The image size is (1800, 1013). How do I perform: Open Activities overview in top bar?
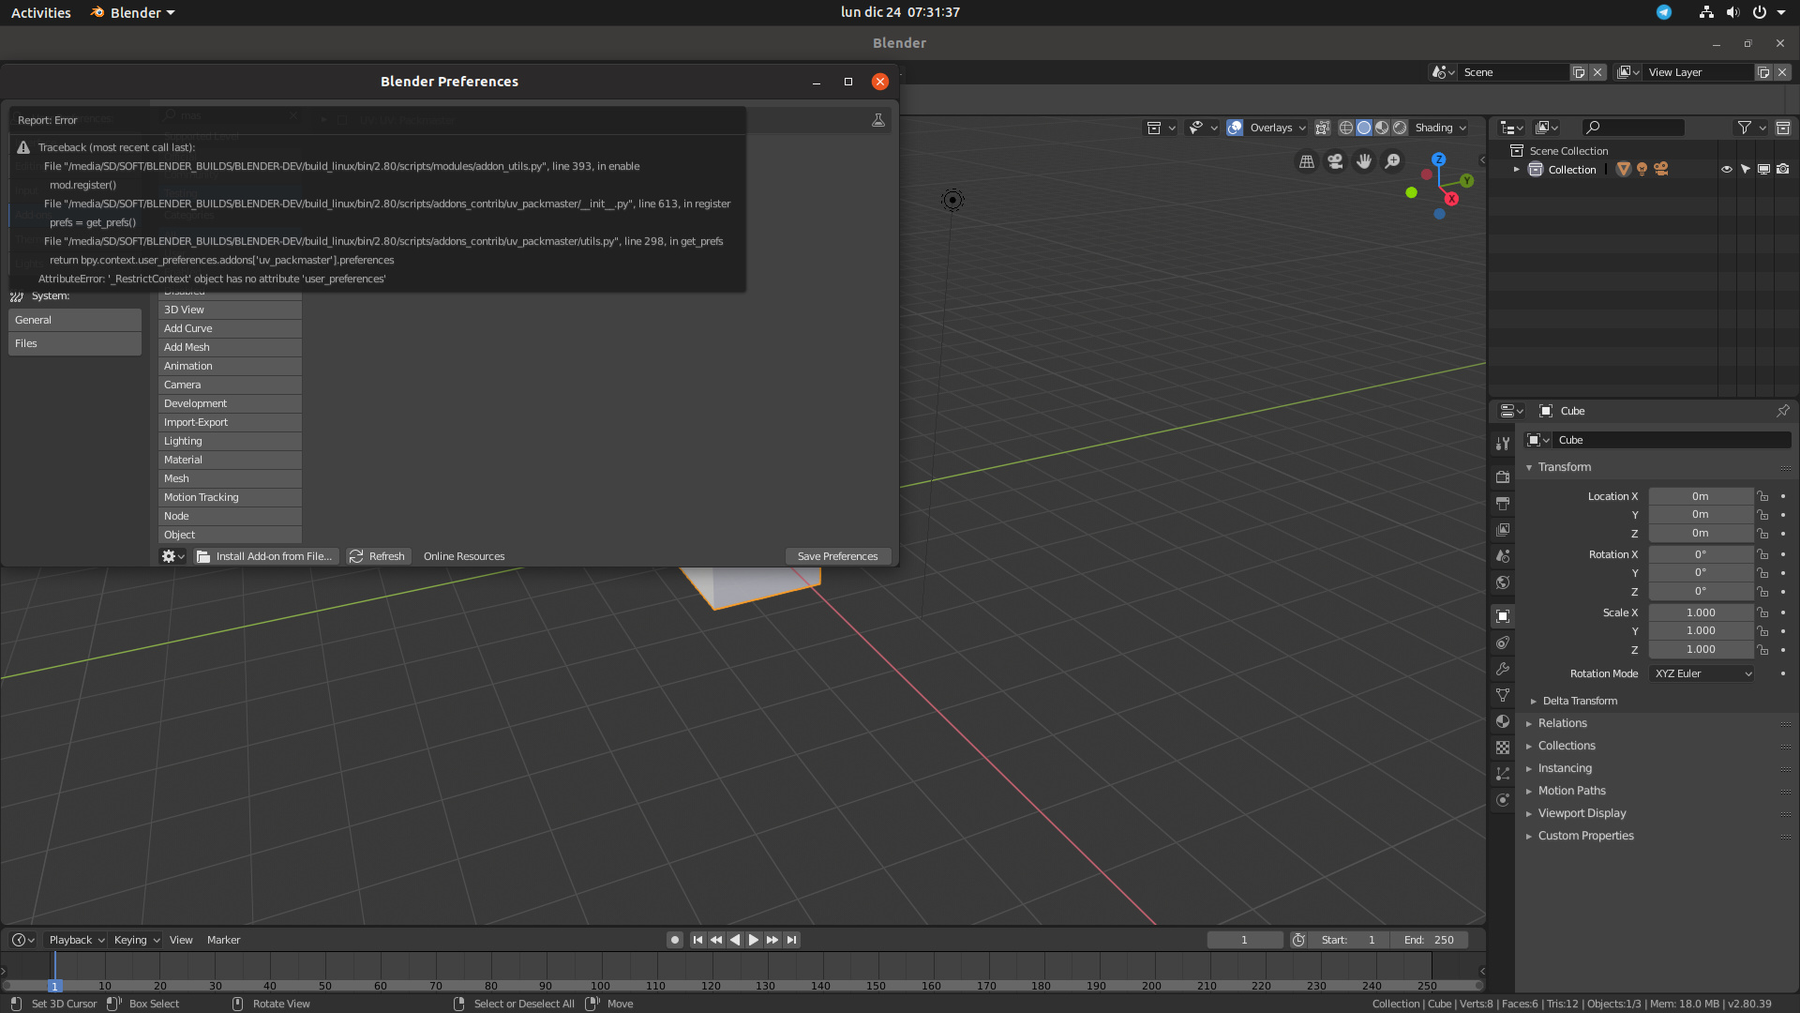click(x=40, y=12)
